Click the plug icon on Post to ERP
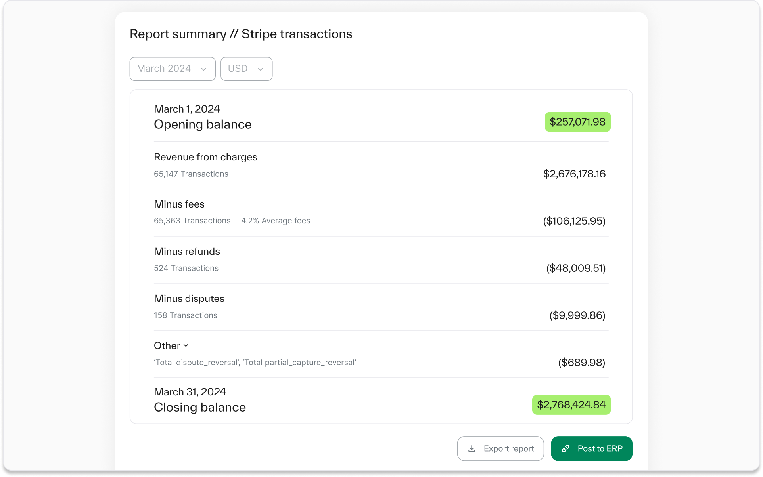The image size is (763, 477). coord(566,448)
